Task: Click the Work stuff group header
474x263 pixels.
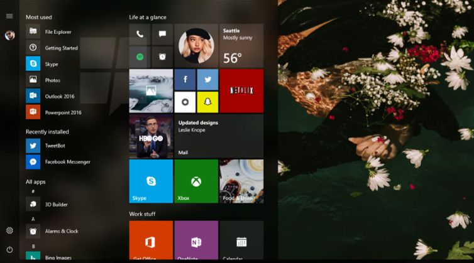Action: coord(142,214)
